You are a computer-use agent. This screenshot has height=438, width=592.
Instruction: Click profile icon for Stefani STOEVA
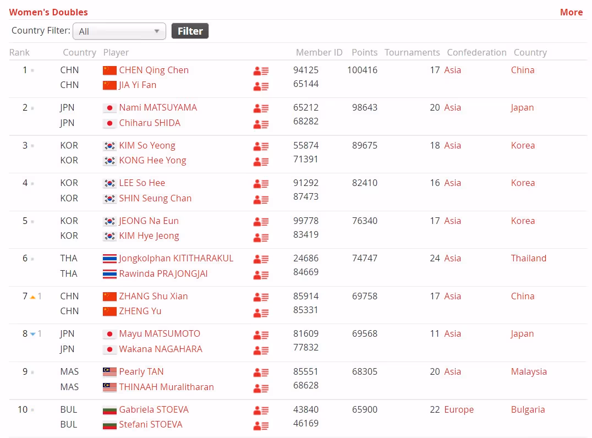(261, 425)
